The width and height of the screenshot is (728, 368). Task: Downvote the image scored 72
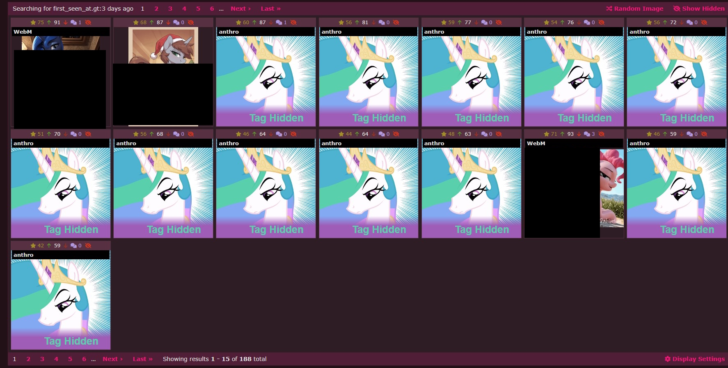(x=682, y=23)
